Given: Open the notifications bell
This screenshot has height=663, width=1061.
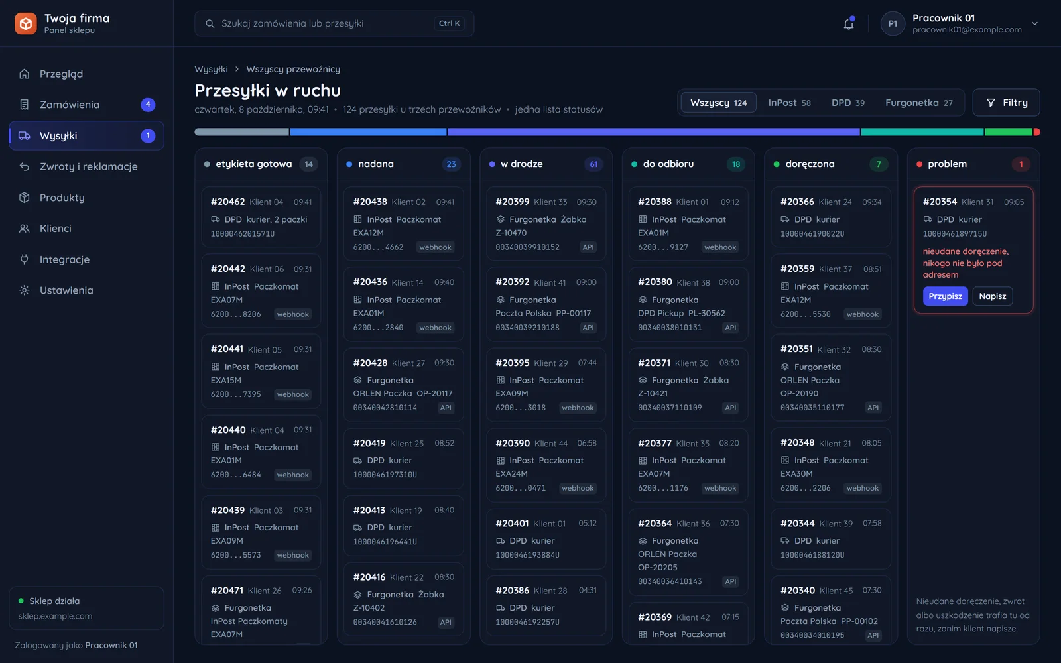Looking at the screenshot, I should [x=848, y=24].
